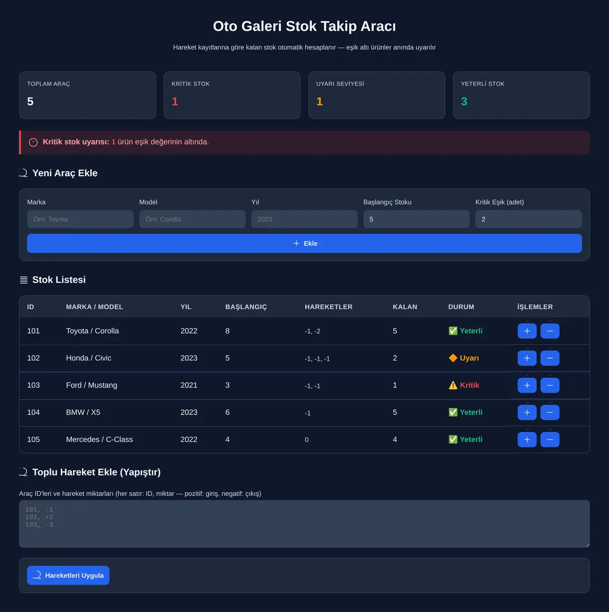
Task: Click the Yeterli Stok summary card
Action: click(x=521, y=95)
